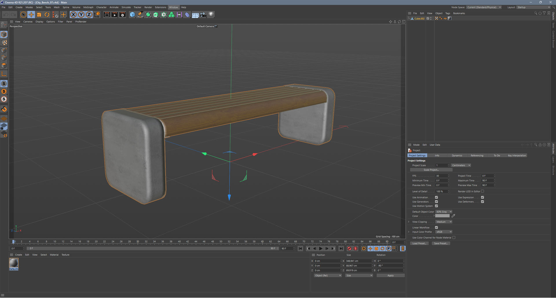
Task: Go to end of animation
Action: pyautogui.click(x=341, y=249)
